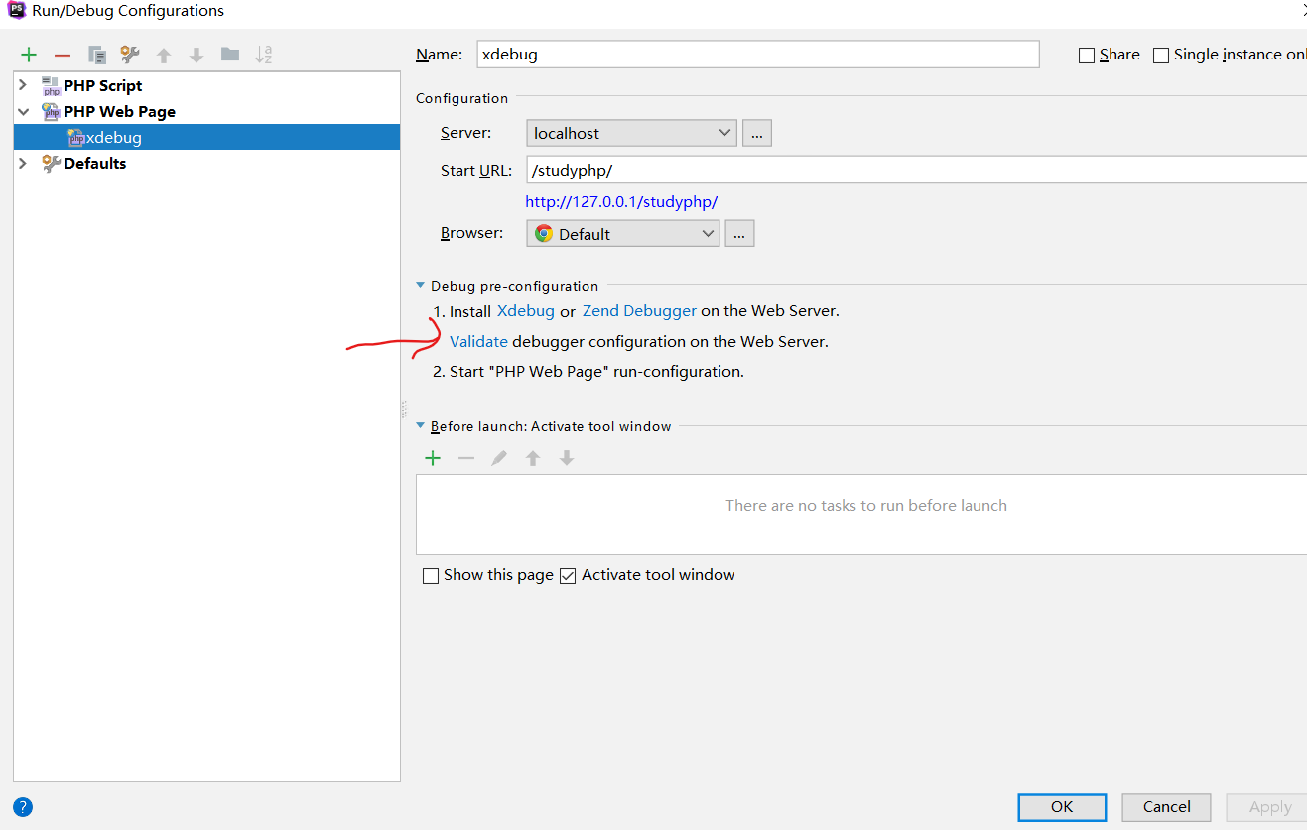Sort configurations alphabetically
The image size is (1307, 830).
click(264, 55)
